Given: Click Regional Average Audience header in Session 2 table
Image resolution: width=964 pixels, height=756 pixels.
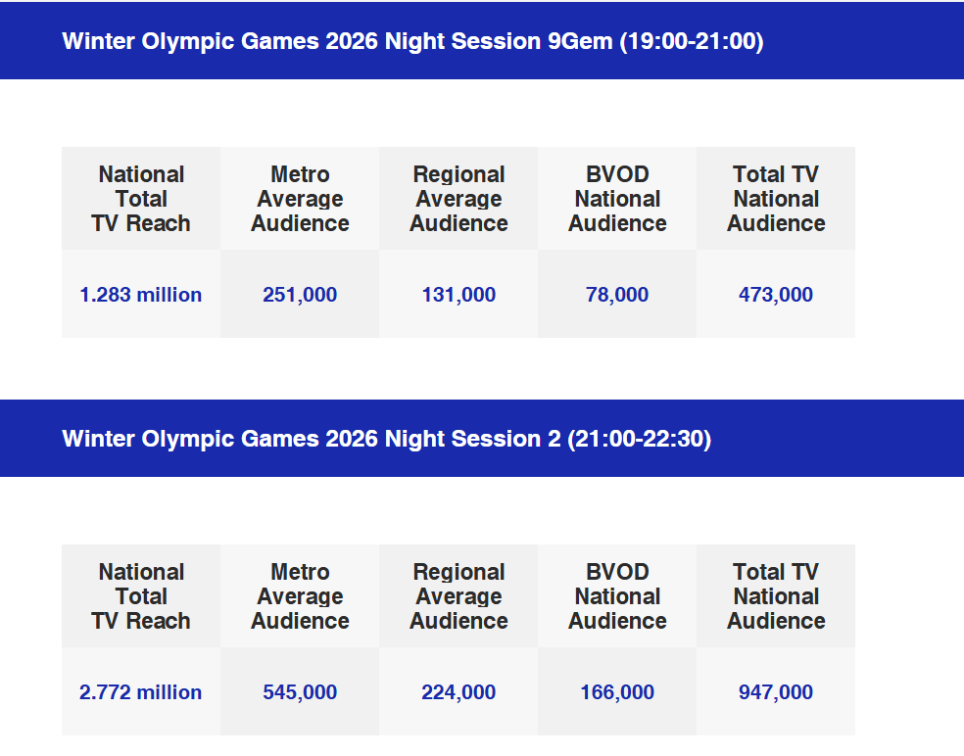Looking at the screenshot, I should (458, 596).
